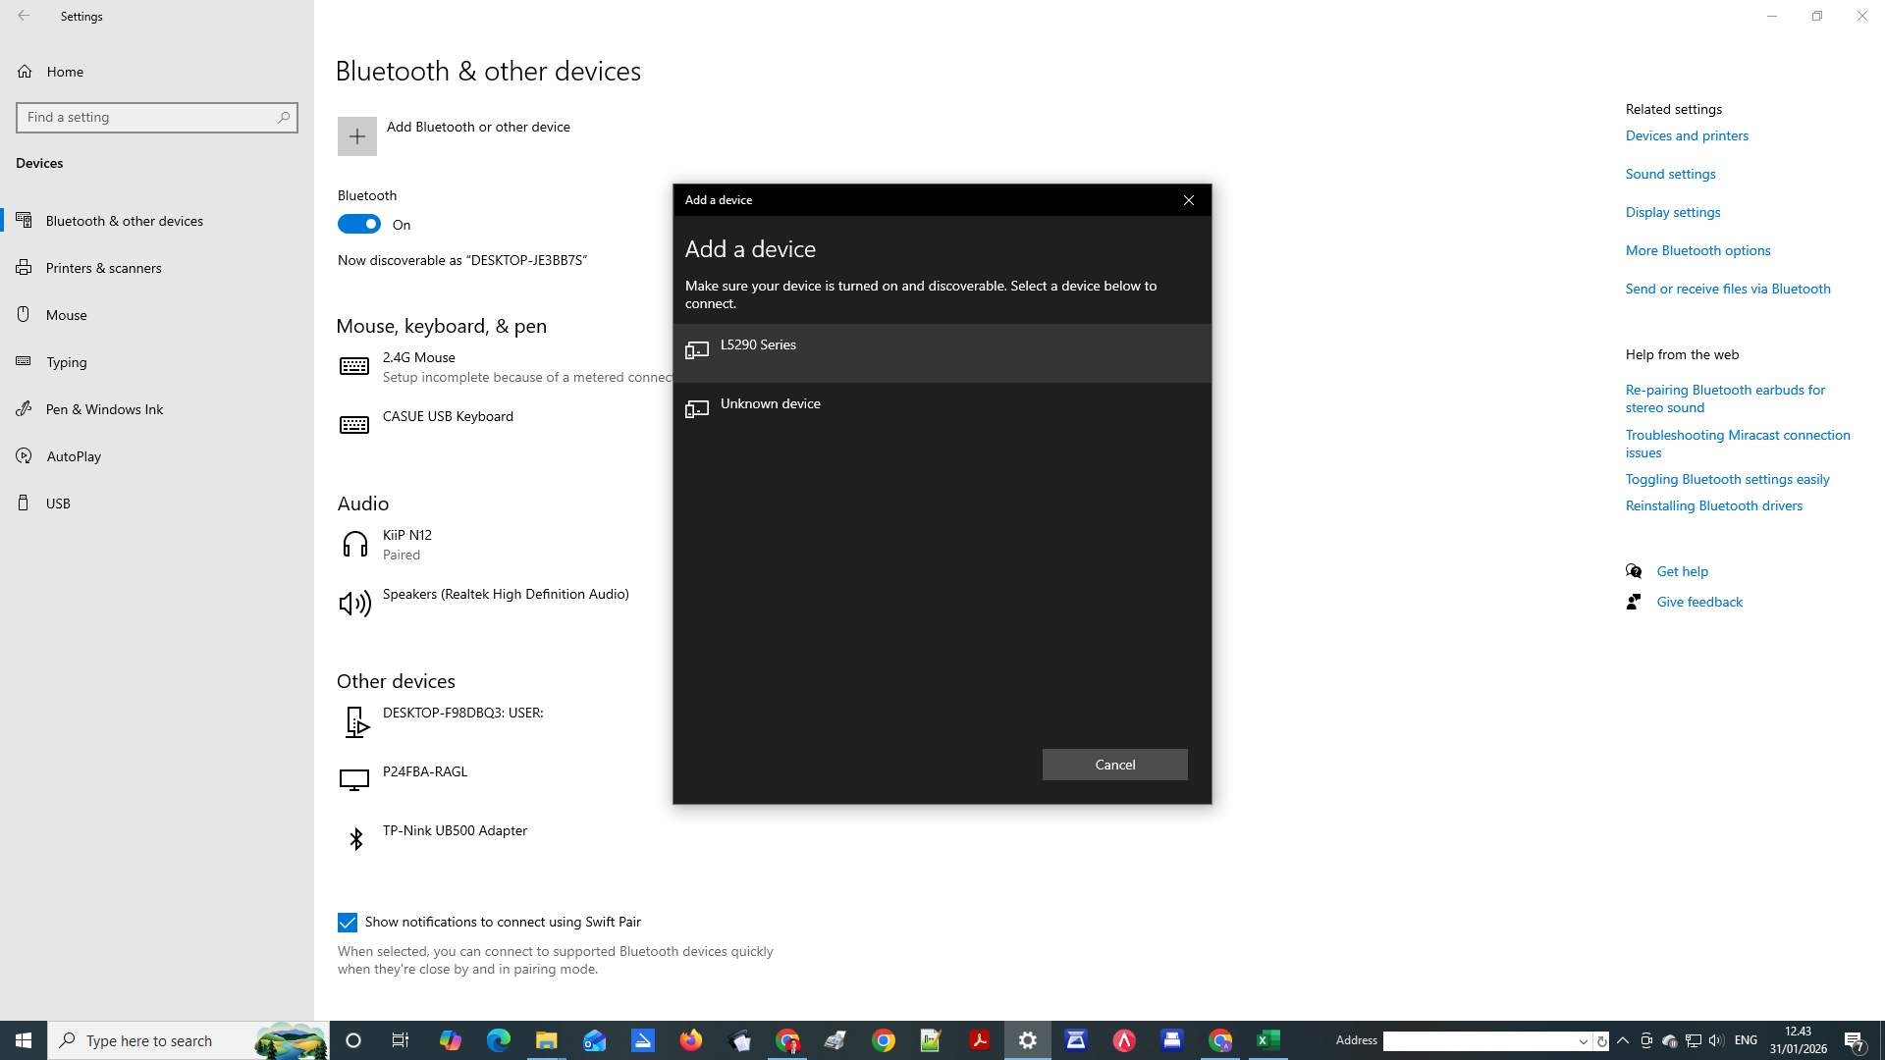Go to Settings Home
Screen dimensions: 1885x1060
click(x=64, y=72)
